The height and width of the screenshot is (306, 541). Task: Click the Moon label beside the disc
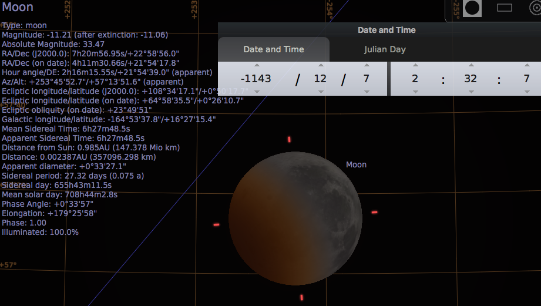point(356,164)
